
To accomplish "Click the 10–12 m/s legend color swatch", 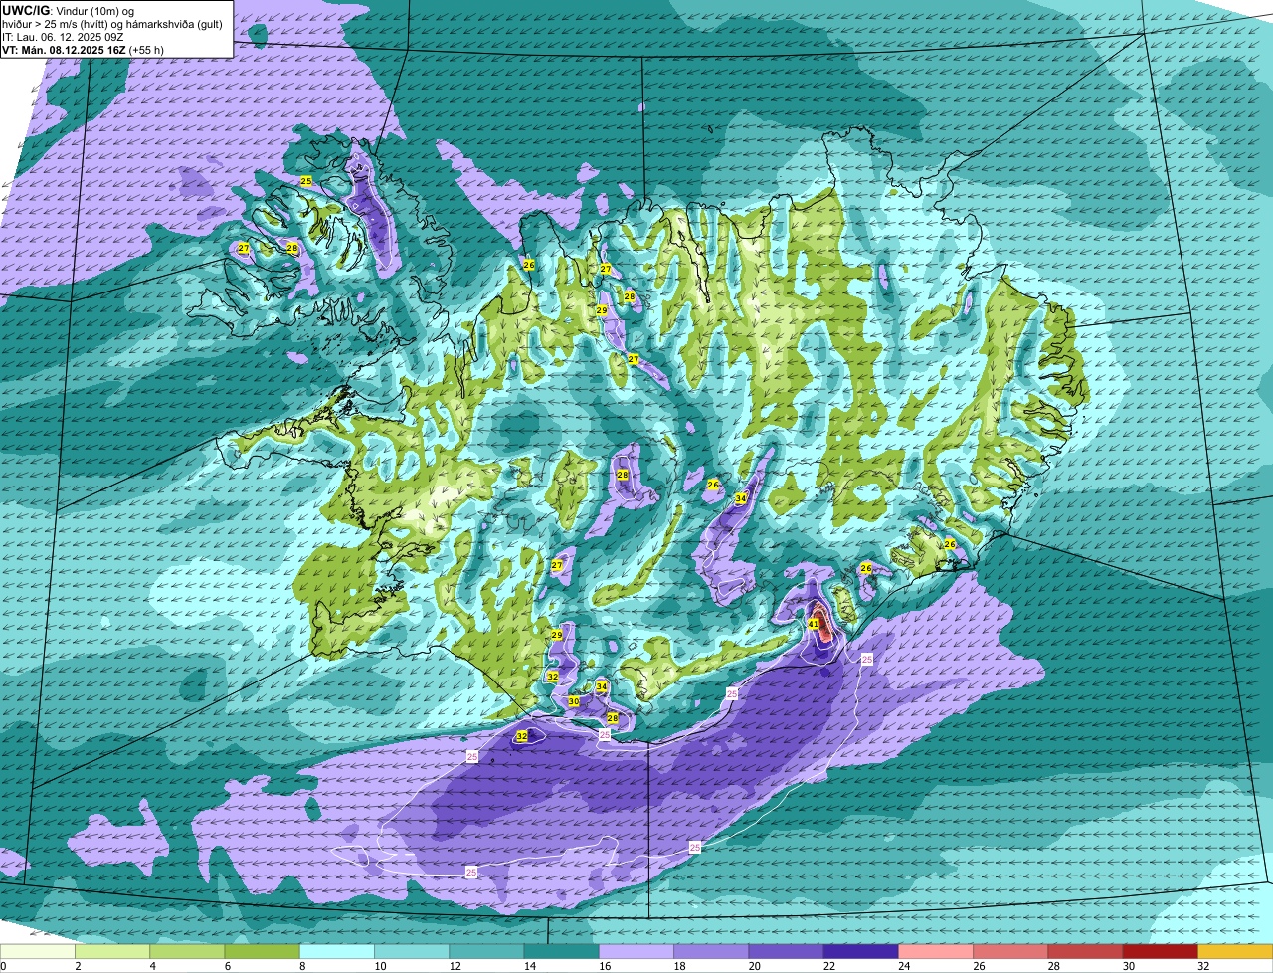I will coord(412,952).
